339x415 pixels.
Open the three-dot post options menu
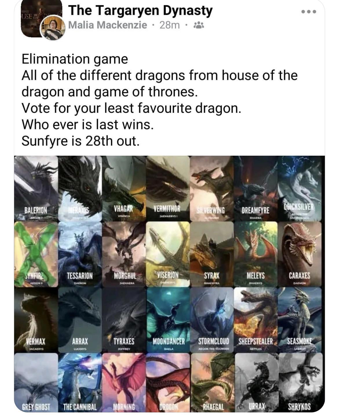tap(309, 12)
